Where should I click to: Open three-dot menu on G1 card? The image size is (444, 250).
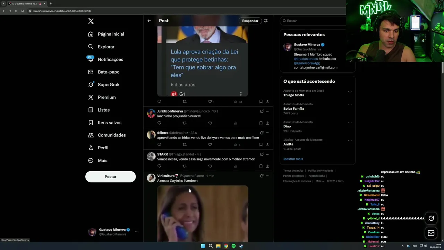[241, 94]
